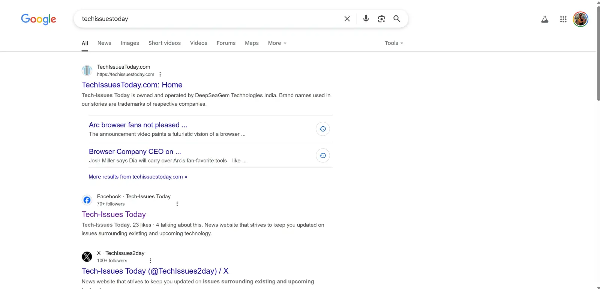Open the Google account profile avatar
The width and height of the screenshot is (600, 289).
[x=580, y=19]
